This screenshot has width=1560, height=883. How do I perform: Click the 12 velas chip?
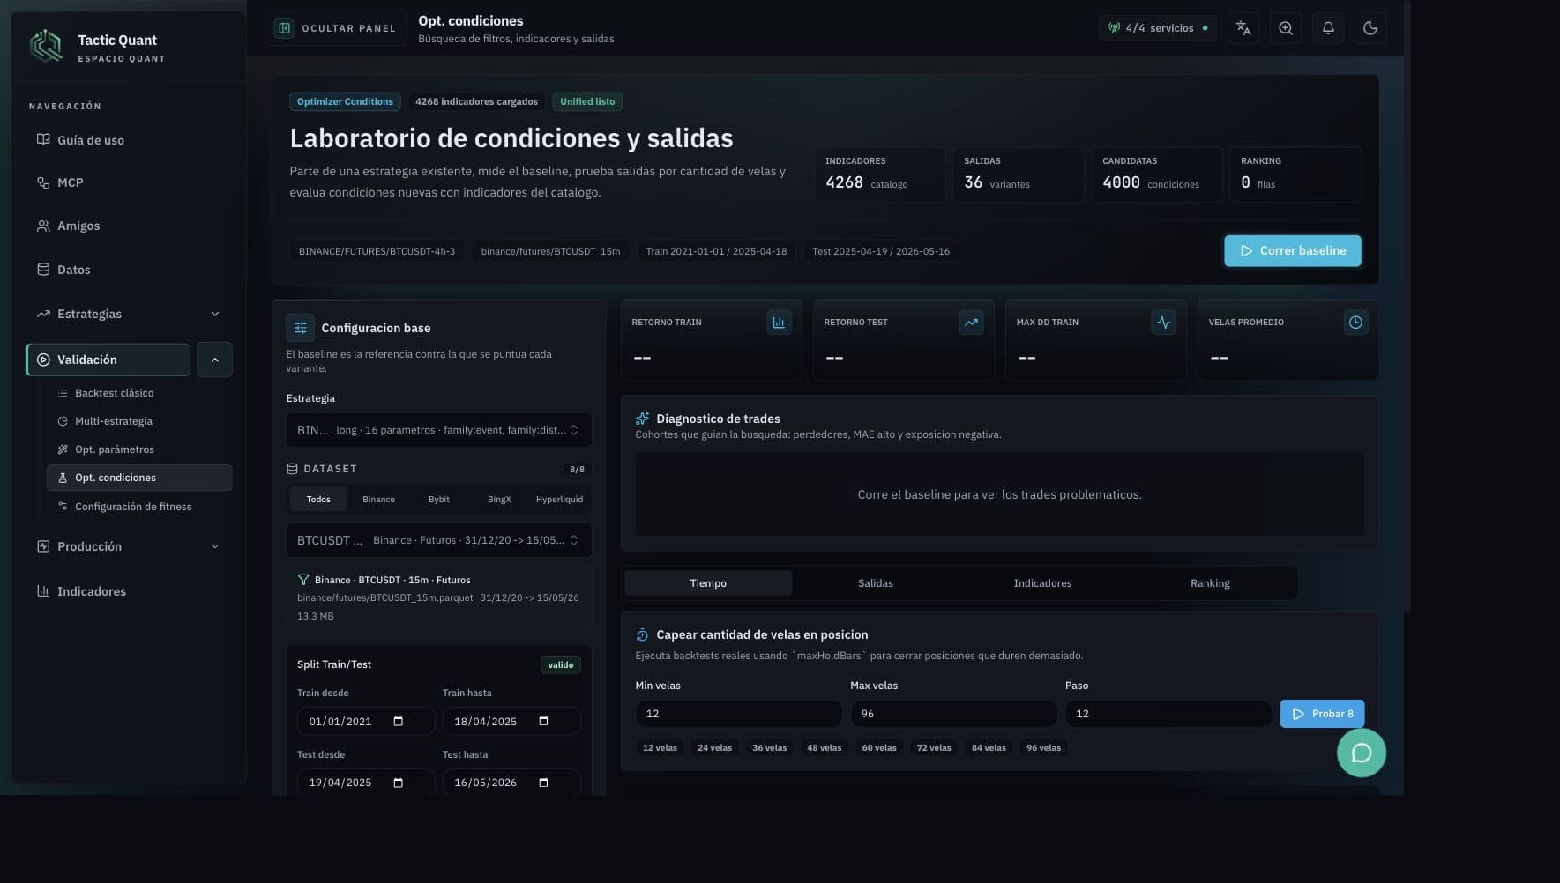(660, 748)
